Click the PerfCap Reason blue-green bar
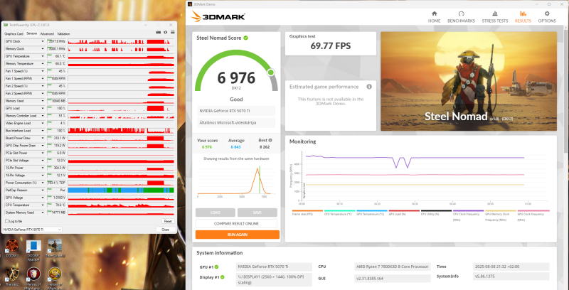The width and height of the screenshot is (569, 290). click(x=121, y=190)
